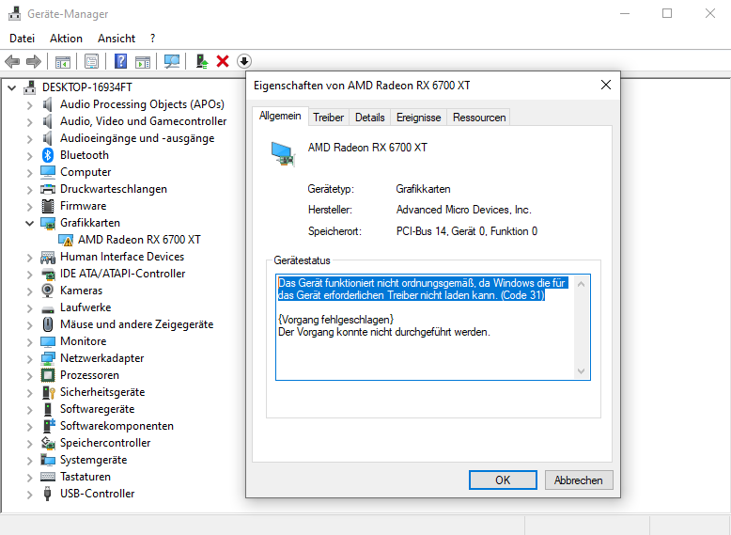Click the Bluetooth category icon
Image resolution: width=731 pixels, height=535 pixels.
[48, 155]
